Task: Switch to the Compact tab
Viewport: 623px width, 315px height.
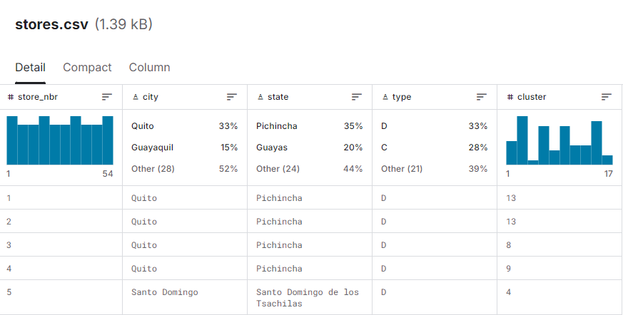Action: click(x=87, y=68)
